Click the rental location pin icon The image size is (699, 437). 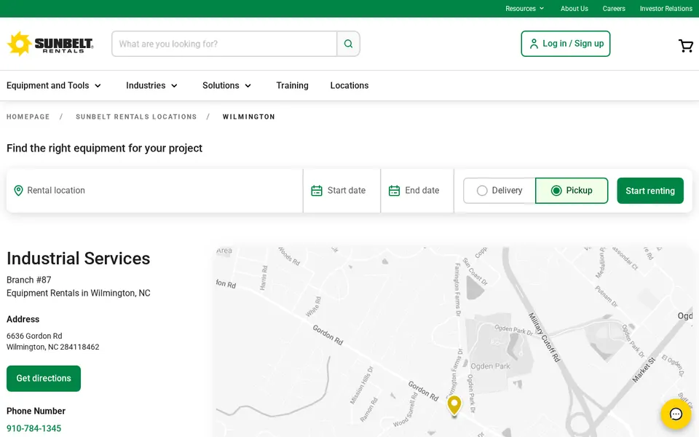pos(18,190)
